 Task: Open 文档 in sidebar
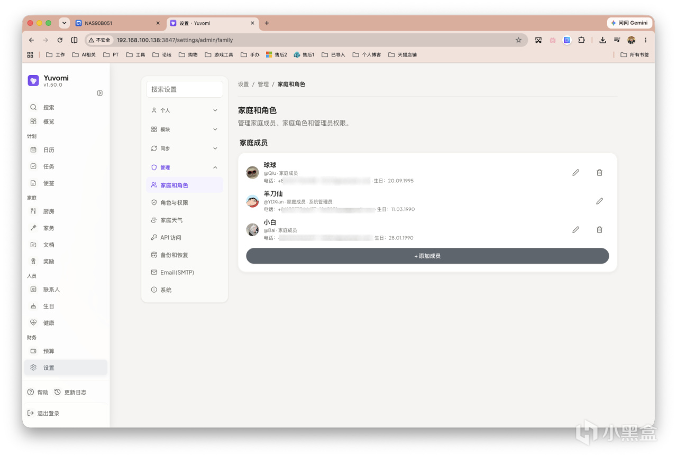(66, 245)
